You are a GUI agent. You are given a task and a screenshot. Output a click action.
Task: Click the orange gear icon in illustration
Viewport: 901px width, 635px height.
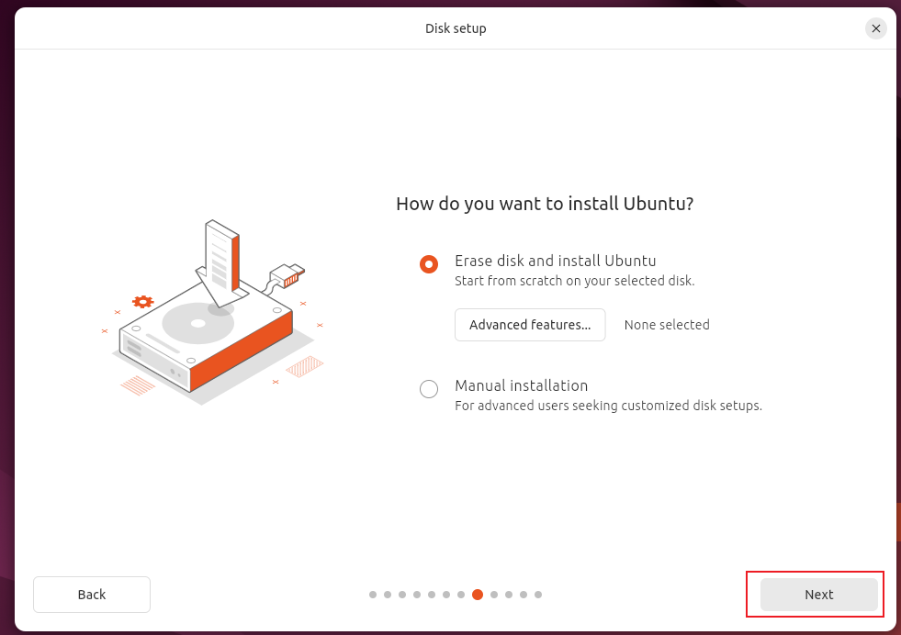142,301
